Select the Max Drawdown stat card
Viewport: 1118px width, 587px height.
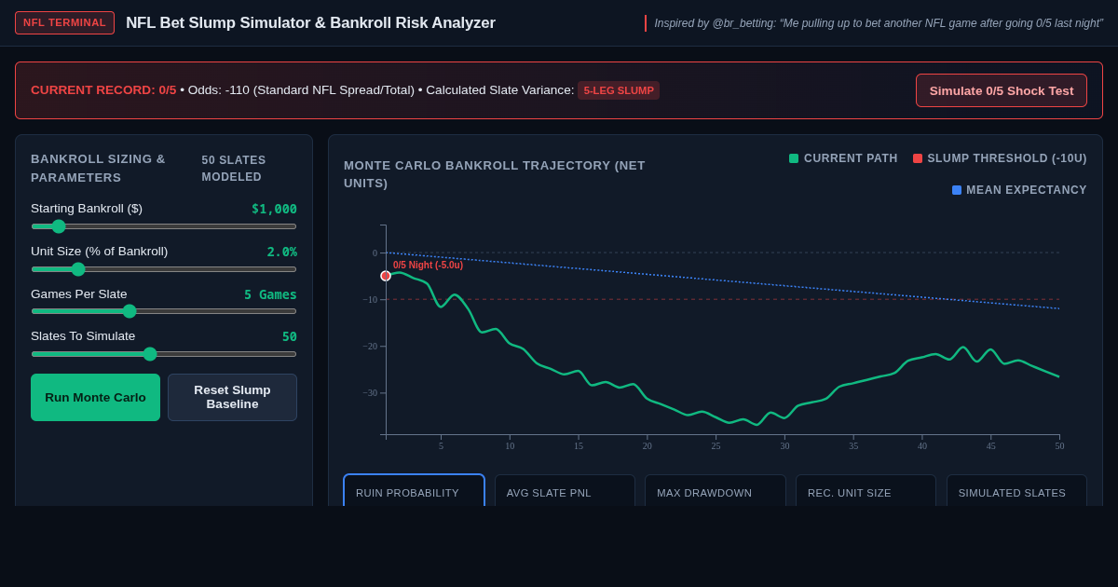click(x=716, y=491)
